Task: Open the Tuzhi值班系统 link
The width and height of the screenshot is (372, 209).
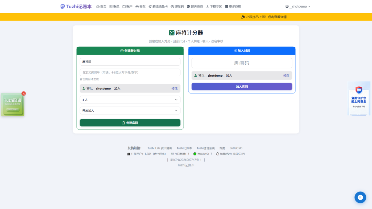Action: (205, 148)
